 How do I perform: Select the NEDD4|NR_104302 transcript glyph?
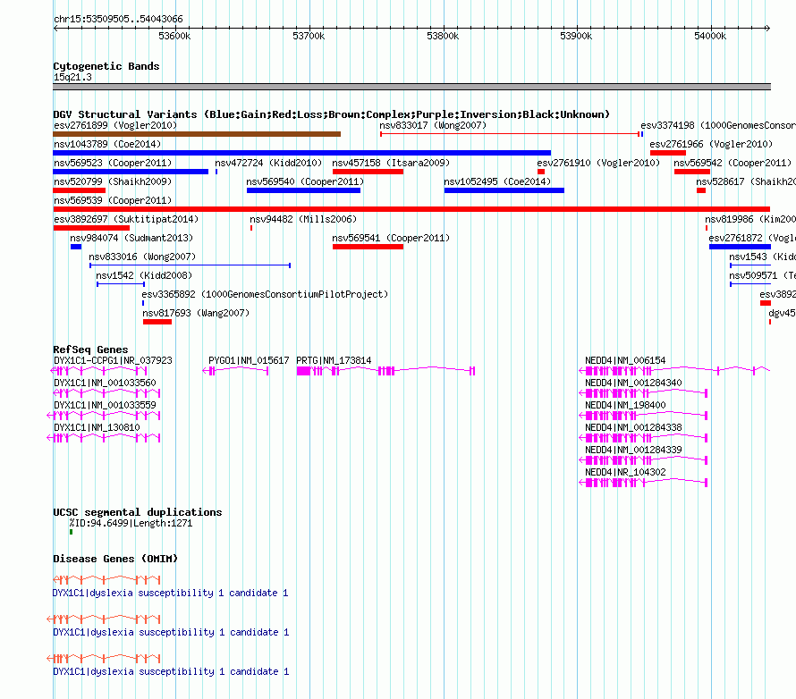(643, 483)
